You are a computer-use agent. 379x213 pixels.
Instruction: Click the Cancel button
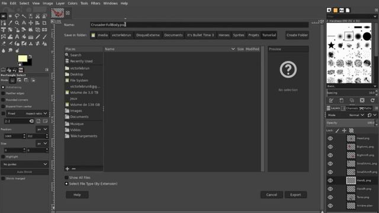click(272, 195)
